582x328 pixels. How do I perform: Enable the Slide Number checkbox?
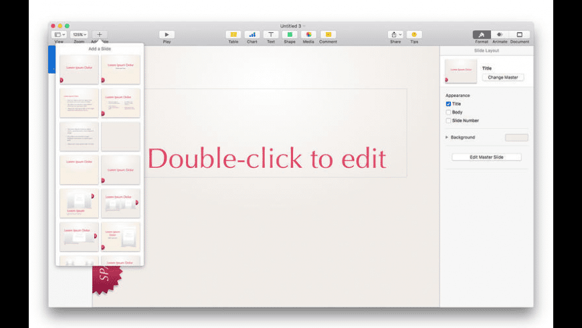(x=448, y=120)
